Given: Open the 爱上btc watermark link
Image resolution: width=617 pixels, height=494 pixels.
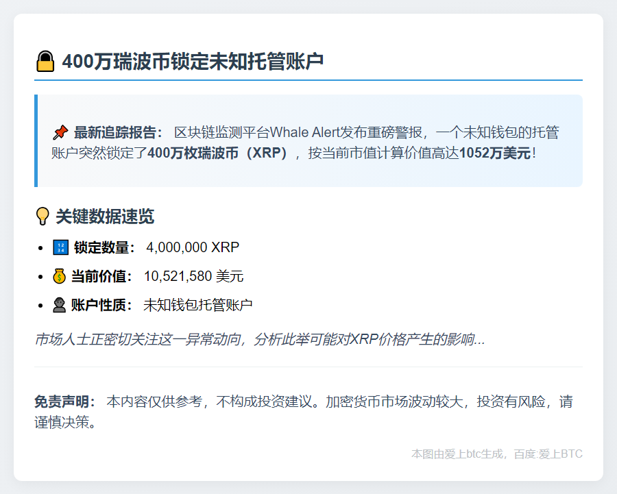Looking at the screenshot, I should pos(496,453).
